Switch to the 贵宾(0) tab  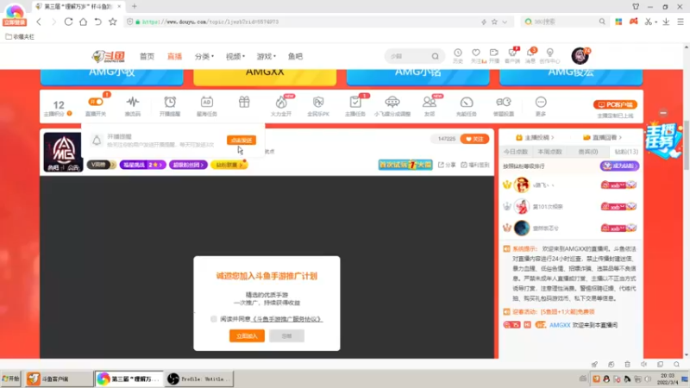(588, 152)
